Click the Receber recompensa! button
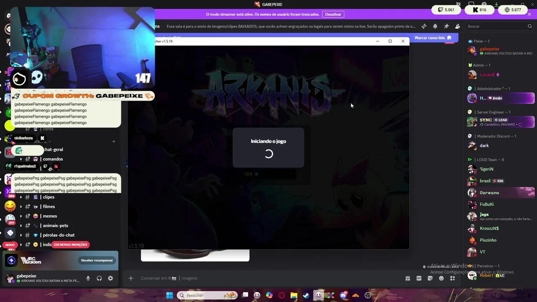The height and width of the screenshot is (302, 537). [97, 260]
